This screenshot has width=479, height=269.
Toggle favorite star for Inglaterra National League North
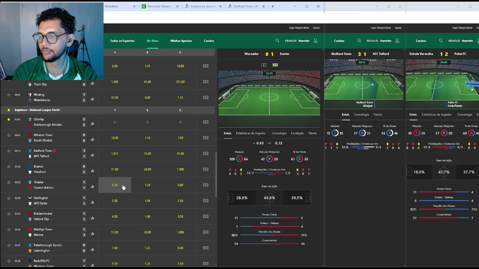[x=9, y=110]
